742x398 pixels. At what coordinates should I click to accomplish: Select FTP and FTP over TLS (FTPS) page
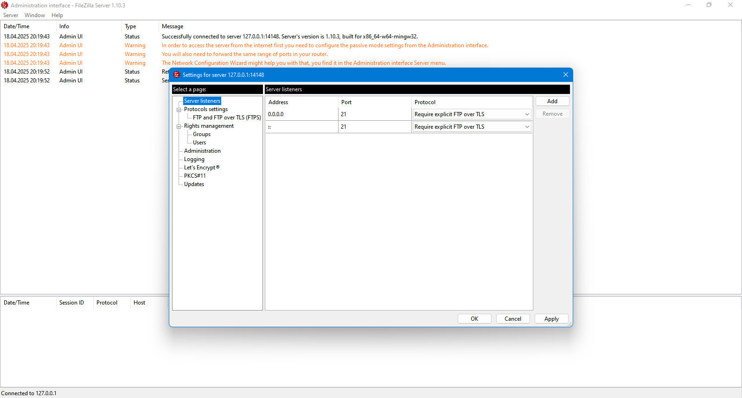pos(227,118)
